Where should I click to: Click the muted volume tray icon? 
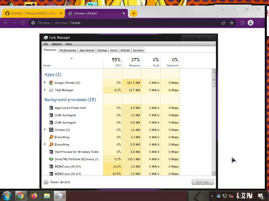(231, 196)
